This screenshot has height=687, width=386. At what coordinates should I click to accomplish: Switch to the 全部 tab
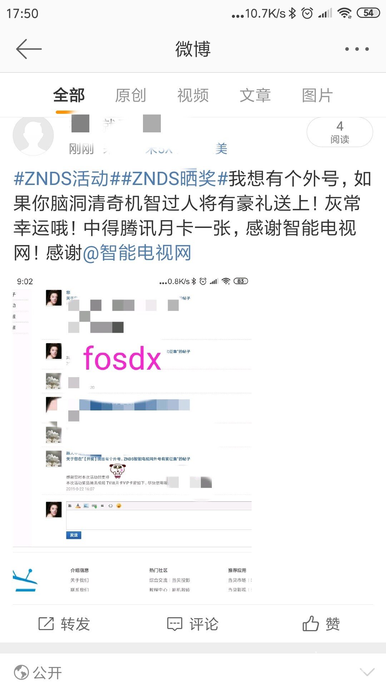click(x=69, y=96)
